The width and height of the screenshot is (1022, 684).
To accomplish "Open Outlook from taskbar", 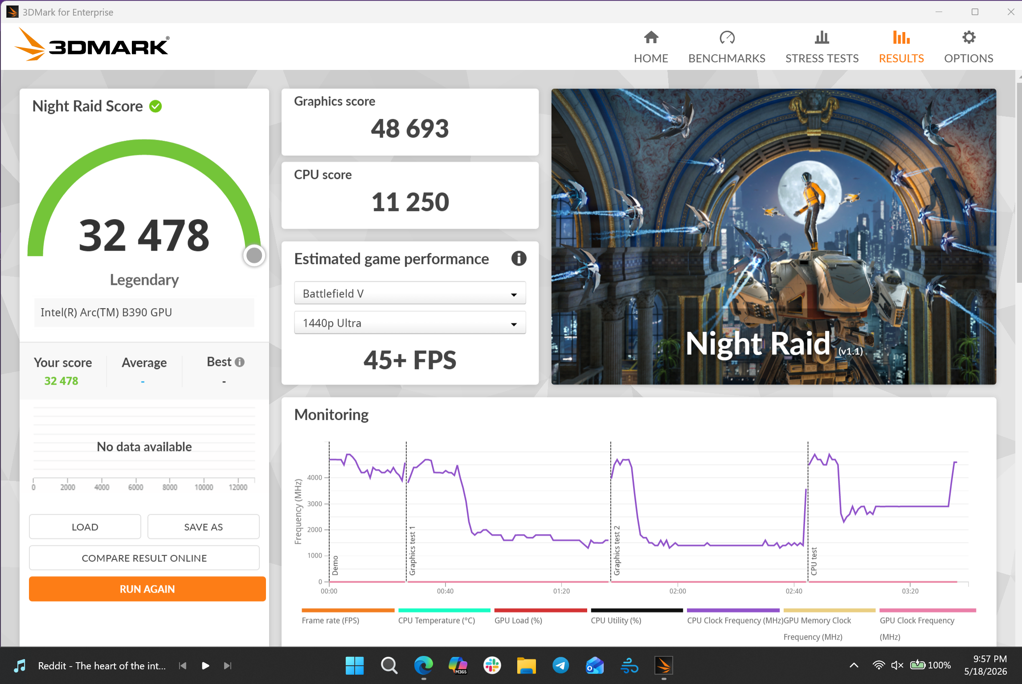I will [595, 666].
